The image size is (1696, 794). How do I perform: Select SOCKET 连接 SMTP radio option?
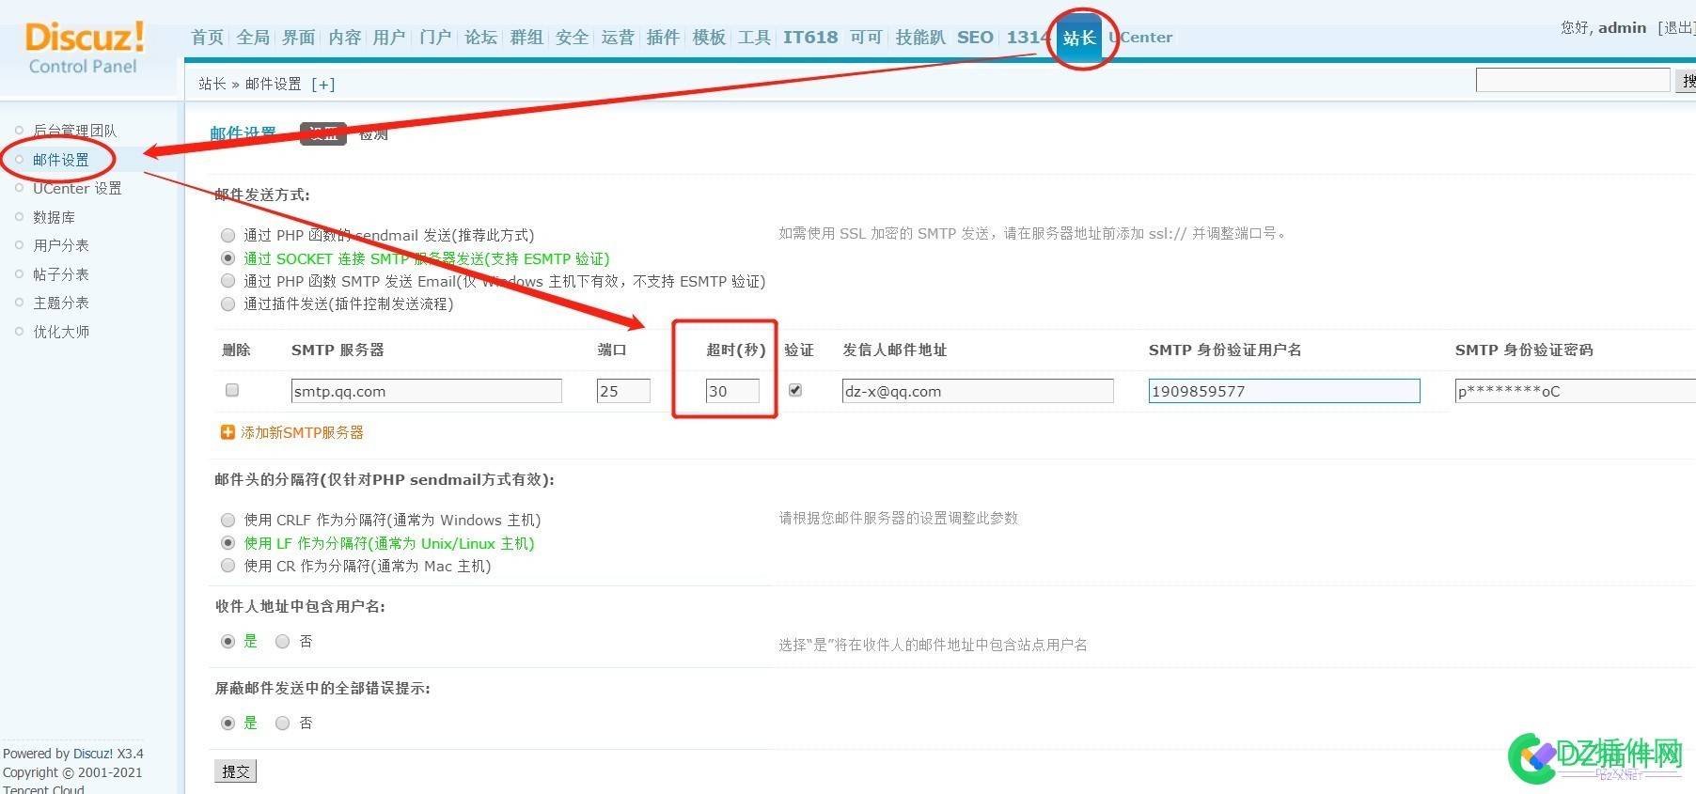click(228, 258)
